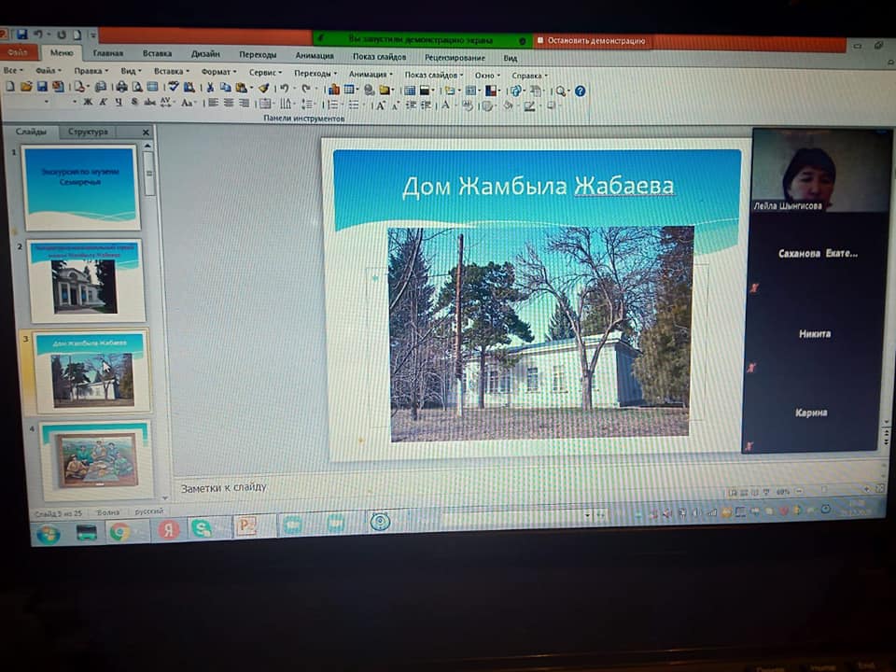896x672 pixels.
Task: Click the Save icon in the toolbar
Action: pos(41,88)
